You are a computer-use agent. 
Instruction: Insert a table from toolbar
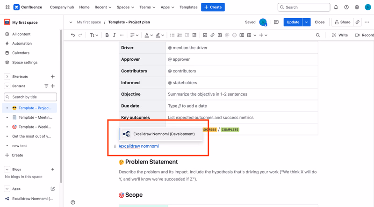[249, 35]
